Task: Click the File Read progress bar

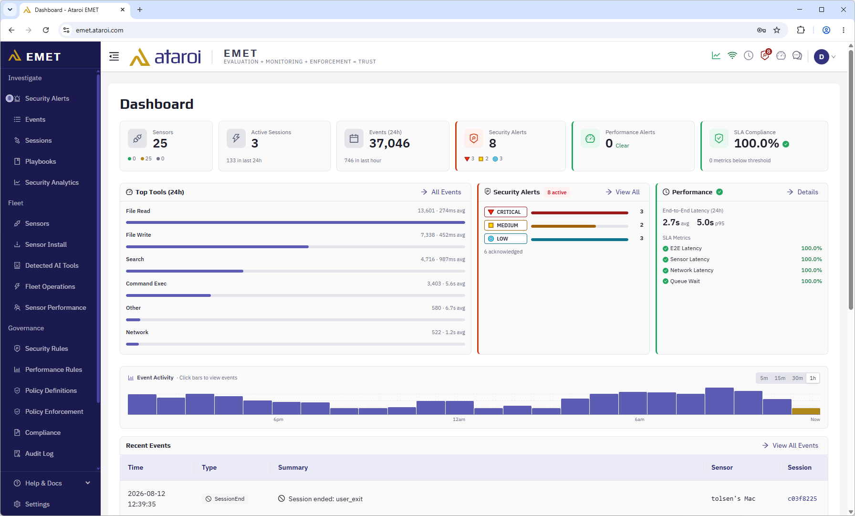Action: coord(295,222)
